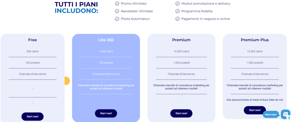Click the 15.000 clienti row in Premium Plus

[x=255, y=51]
